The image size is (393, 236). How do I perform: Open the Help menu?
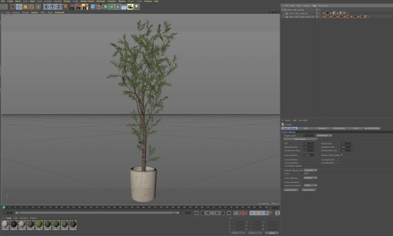(156, 1)
